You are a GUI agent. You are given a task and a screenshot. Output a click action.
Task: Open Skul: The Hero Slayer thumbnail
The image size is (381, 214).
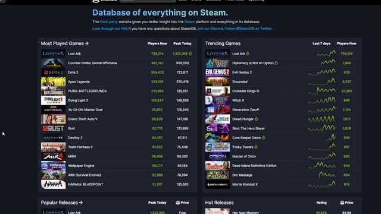pyautogui.click(x=217, y=128)
